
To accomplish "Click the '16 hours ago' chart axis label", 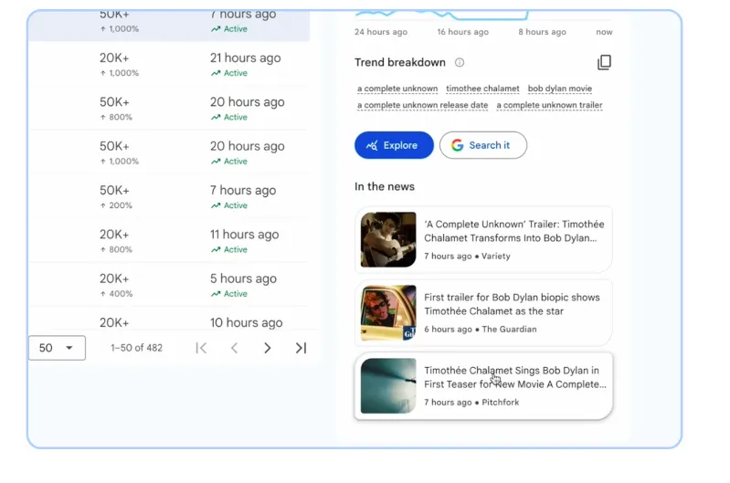I will (x=463, y=32).
